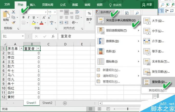
Task: Select 项目选取规则(T) menu item
Action: click(119, 30)
